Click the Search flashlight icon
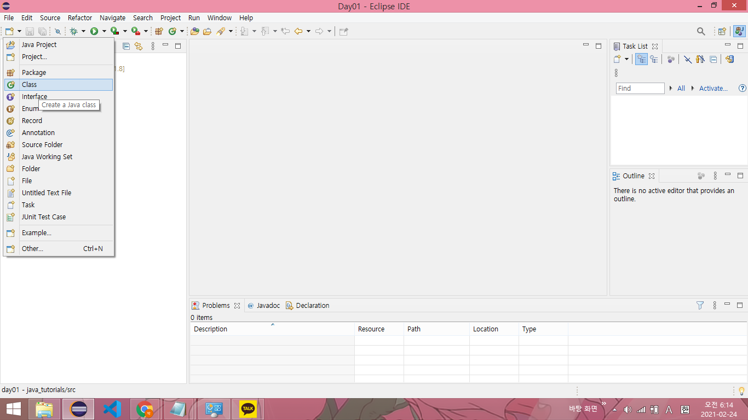 pos(221,31)
